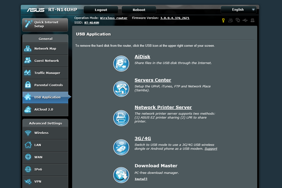Image resolution: width=282 pixels, height=188 pixels.
Task: Open AiCloud 2.0 menu item
Action: [x=45, y=110]
